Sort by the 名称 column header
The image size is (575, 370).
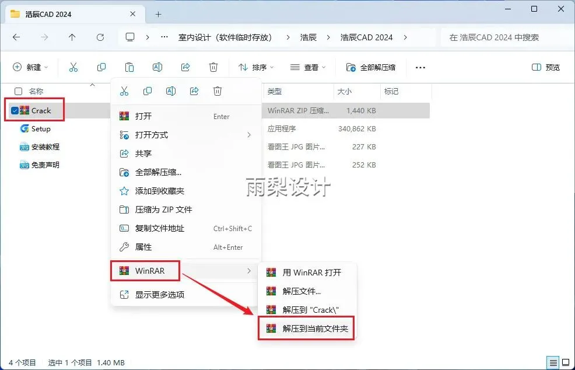(36, 92)
